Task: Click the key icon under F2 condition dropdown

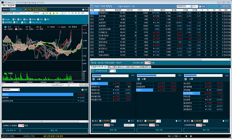Action: [143, 79]
